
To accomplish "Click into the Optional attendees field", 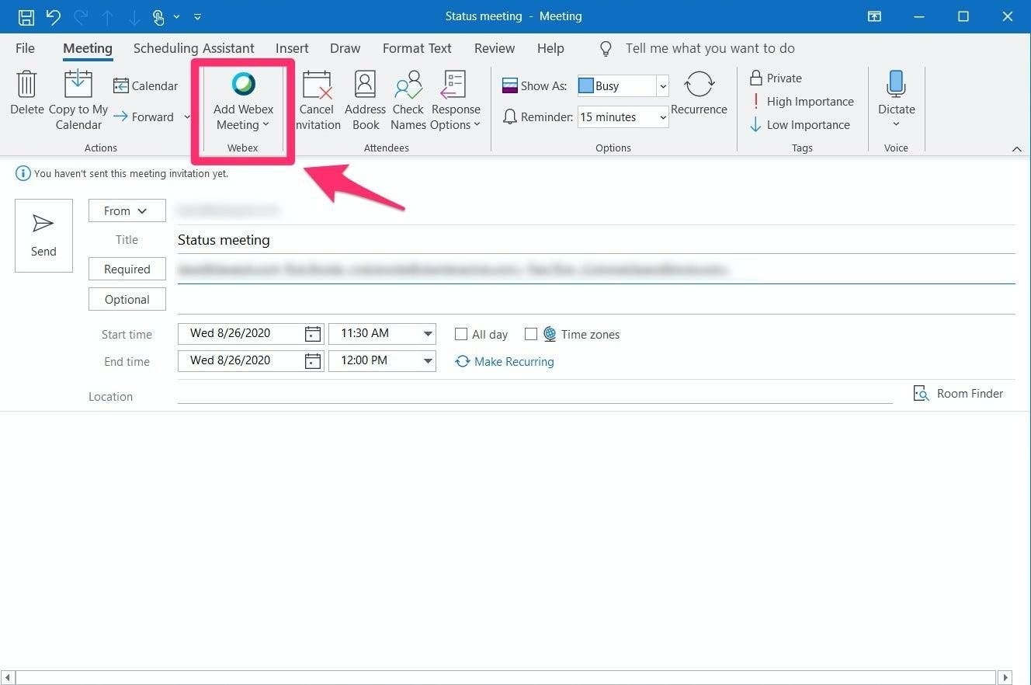I will pyautogui.click(x=596, y=300).
